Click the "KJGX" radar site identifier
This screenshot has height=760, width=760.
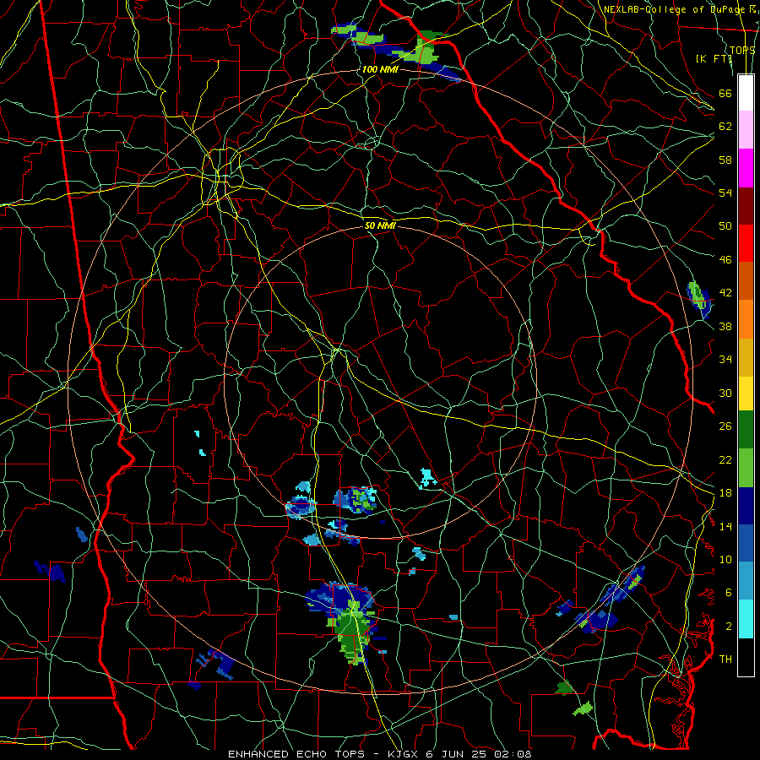click(x=404, y=754)
